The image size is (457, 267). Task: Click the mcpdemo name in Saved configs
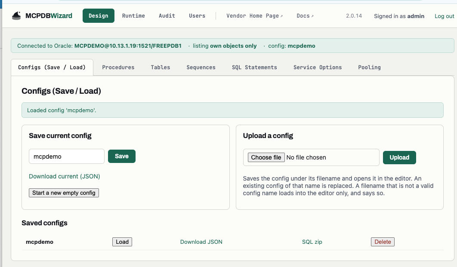click(x=39, y=242)
